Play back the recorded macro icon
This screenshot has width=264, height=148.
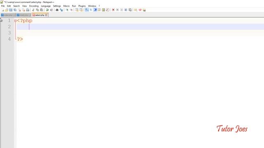coord(122,10)
